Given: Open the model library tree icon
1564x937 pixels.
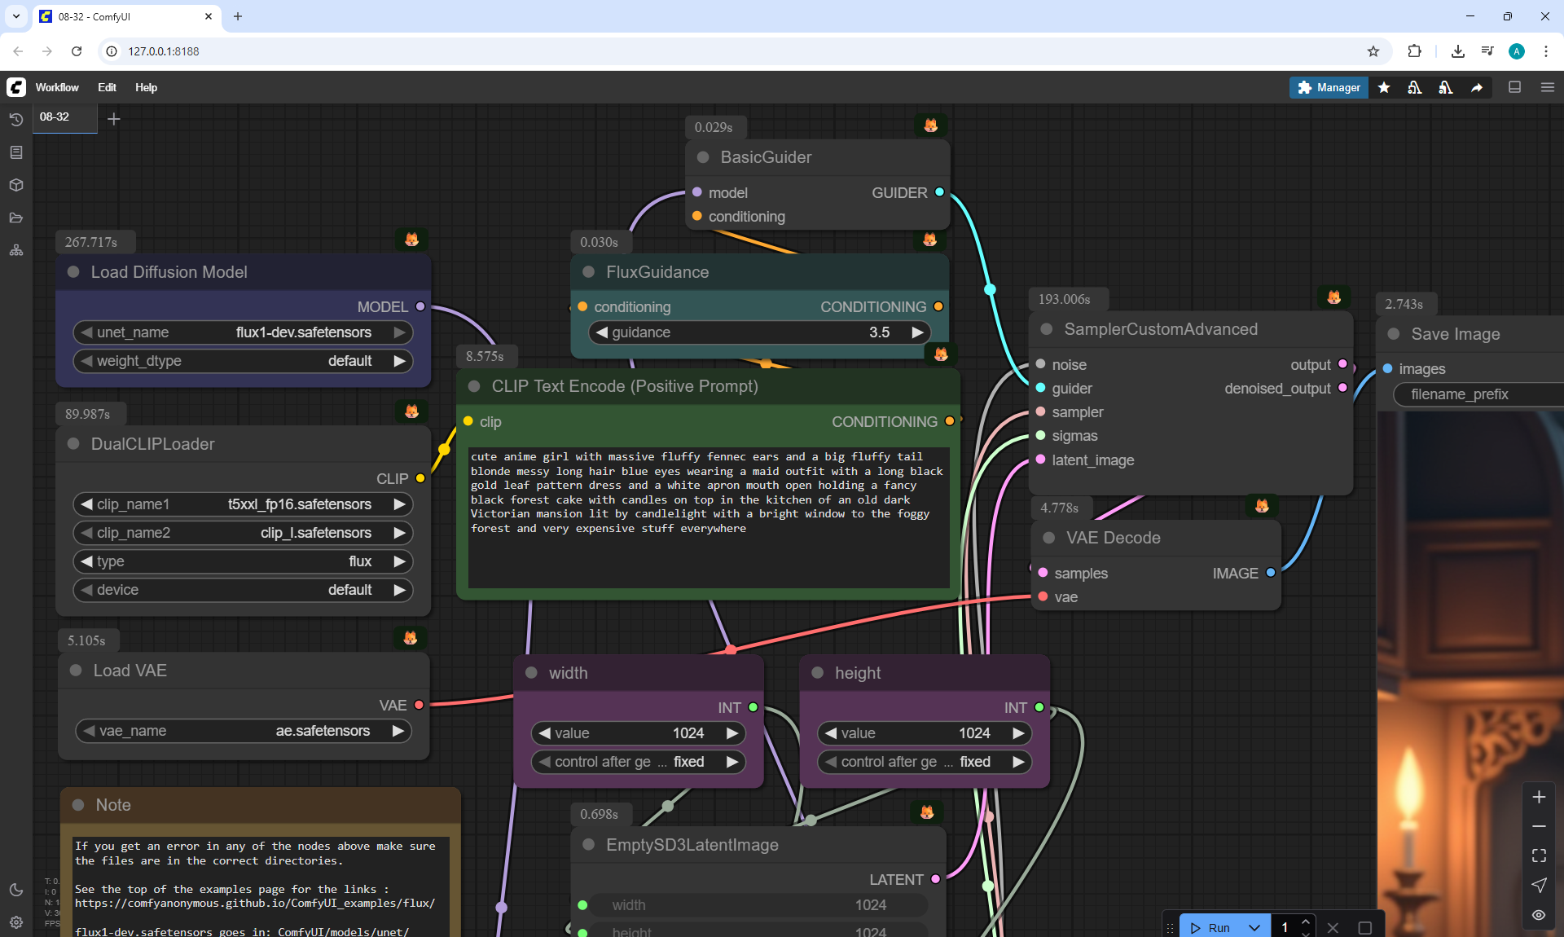Looking at the screenshot, I should click(x=15, y=250).
